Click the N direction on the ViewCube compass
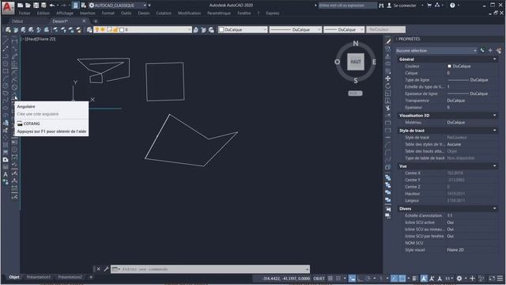Screen dimensions: 506x285 click(356, 44)
